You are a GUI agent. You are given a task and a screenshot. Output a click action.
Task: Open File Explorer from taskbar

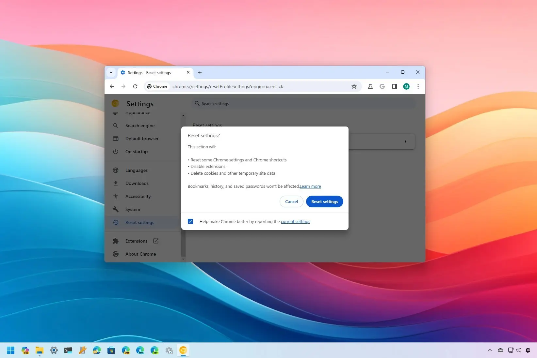coord(40,350)
